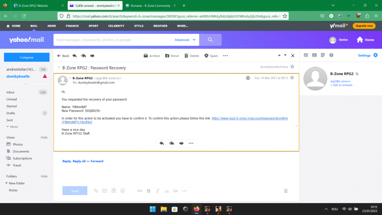382x215 pixels.
Task: Toggle bold formatting in composer
Action: click(149, 191)
